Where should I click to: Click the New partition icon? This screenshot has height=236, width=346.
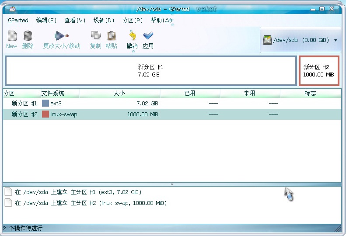click(x=12, y=36)
